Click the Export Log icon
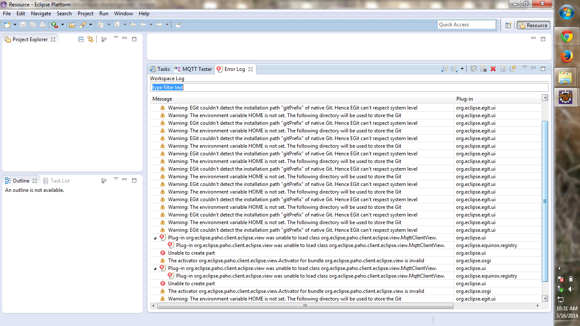This screenshot has width=580, height=326. pyautogui.click(x=445, y=69)
